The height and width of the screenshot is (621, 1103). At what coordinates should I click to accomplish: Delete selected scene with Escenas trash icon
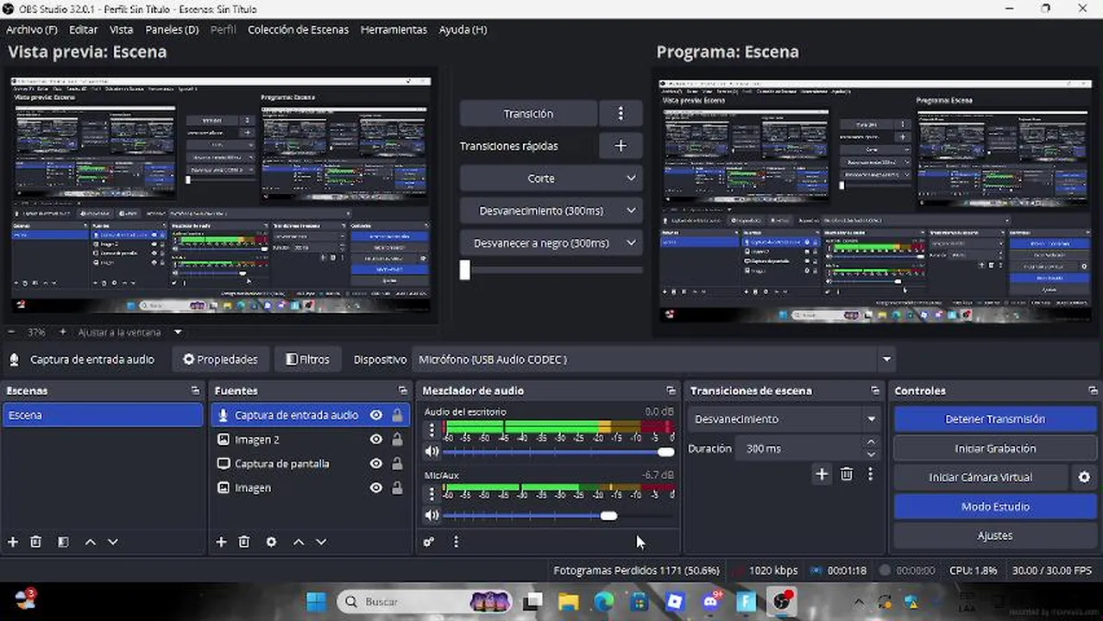[x=35, y=542]
